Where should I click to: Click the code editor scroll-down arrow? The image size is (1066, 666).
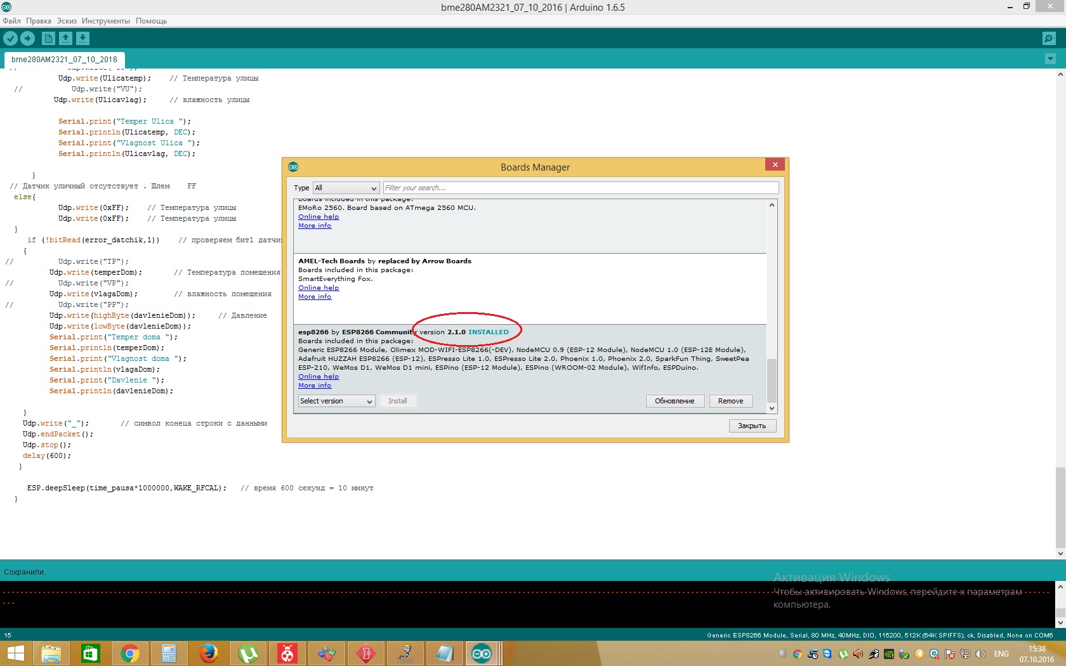click(x=1060, y=553)
